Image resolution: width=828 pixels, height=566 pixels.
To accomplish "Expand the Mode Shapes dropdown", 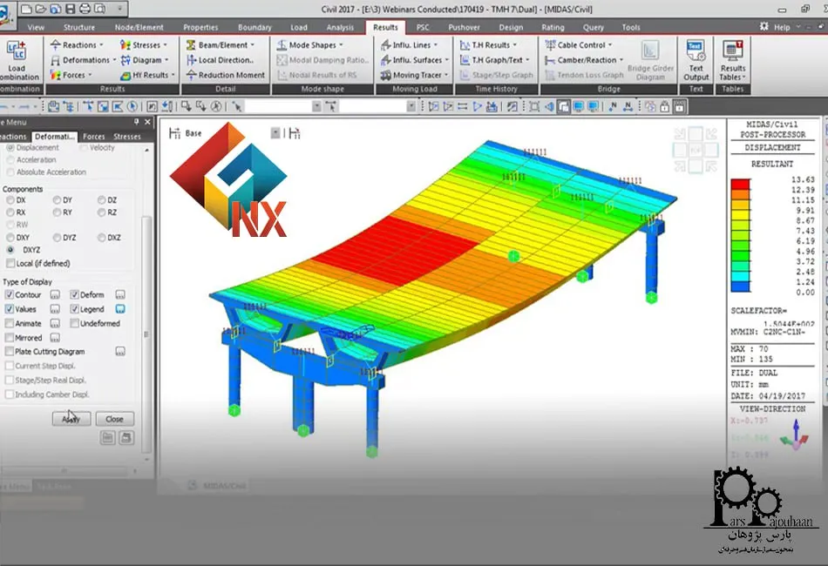I will tap(340, 45).
